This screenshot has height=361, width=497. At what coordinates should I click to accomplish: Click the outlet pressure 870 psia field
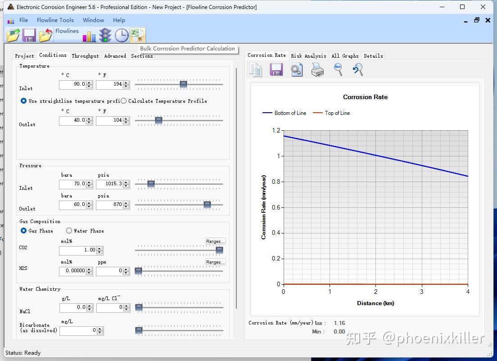coord(110,205)
